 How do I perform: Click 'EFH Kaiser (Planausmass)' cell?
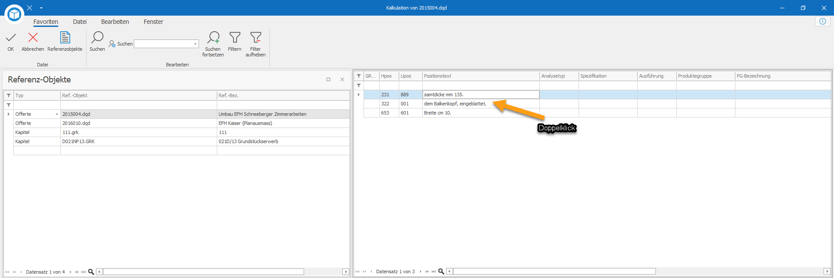(x=283, y=123)
